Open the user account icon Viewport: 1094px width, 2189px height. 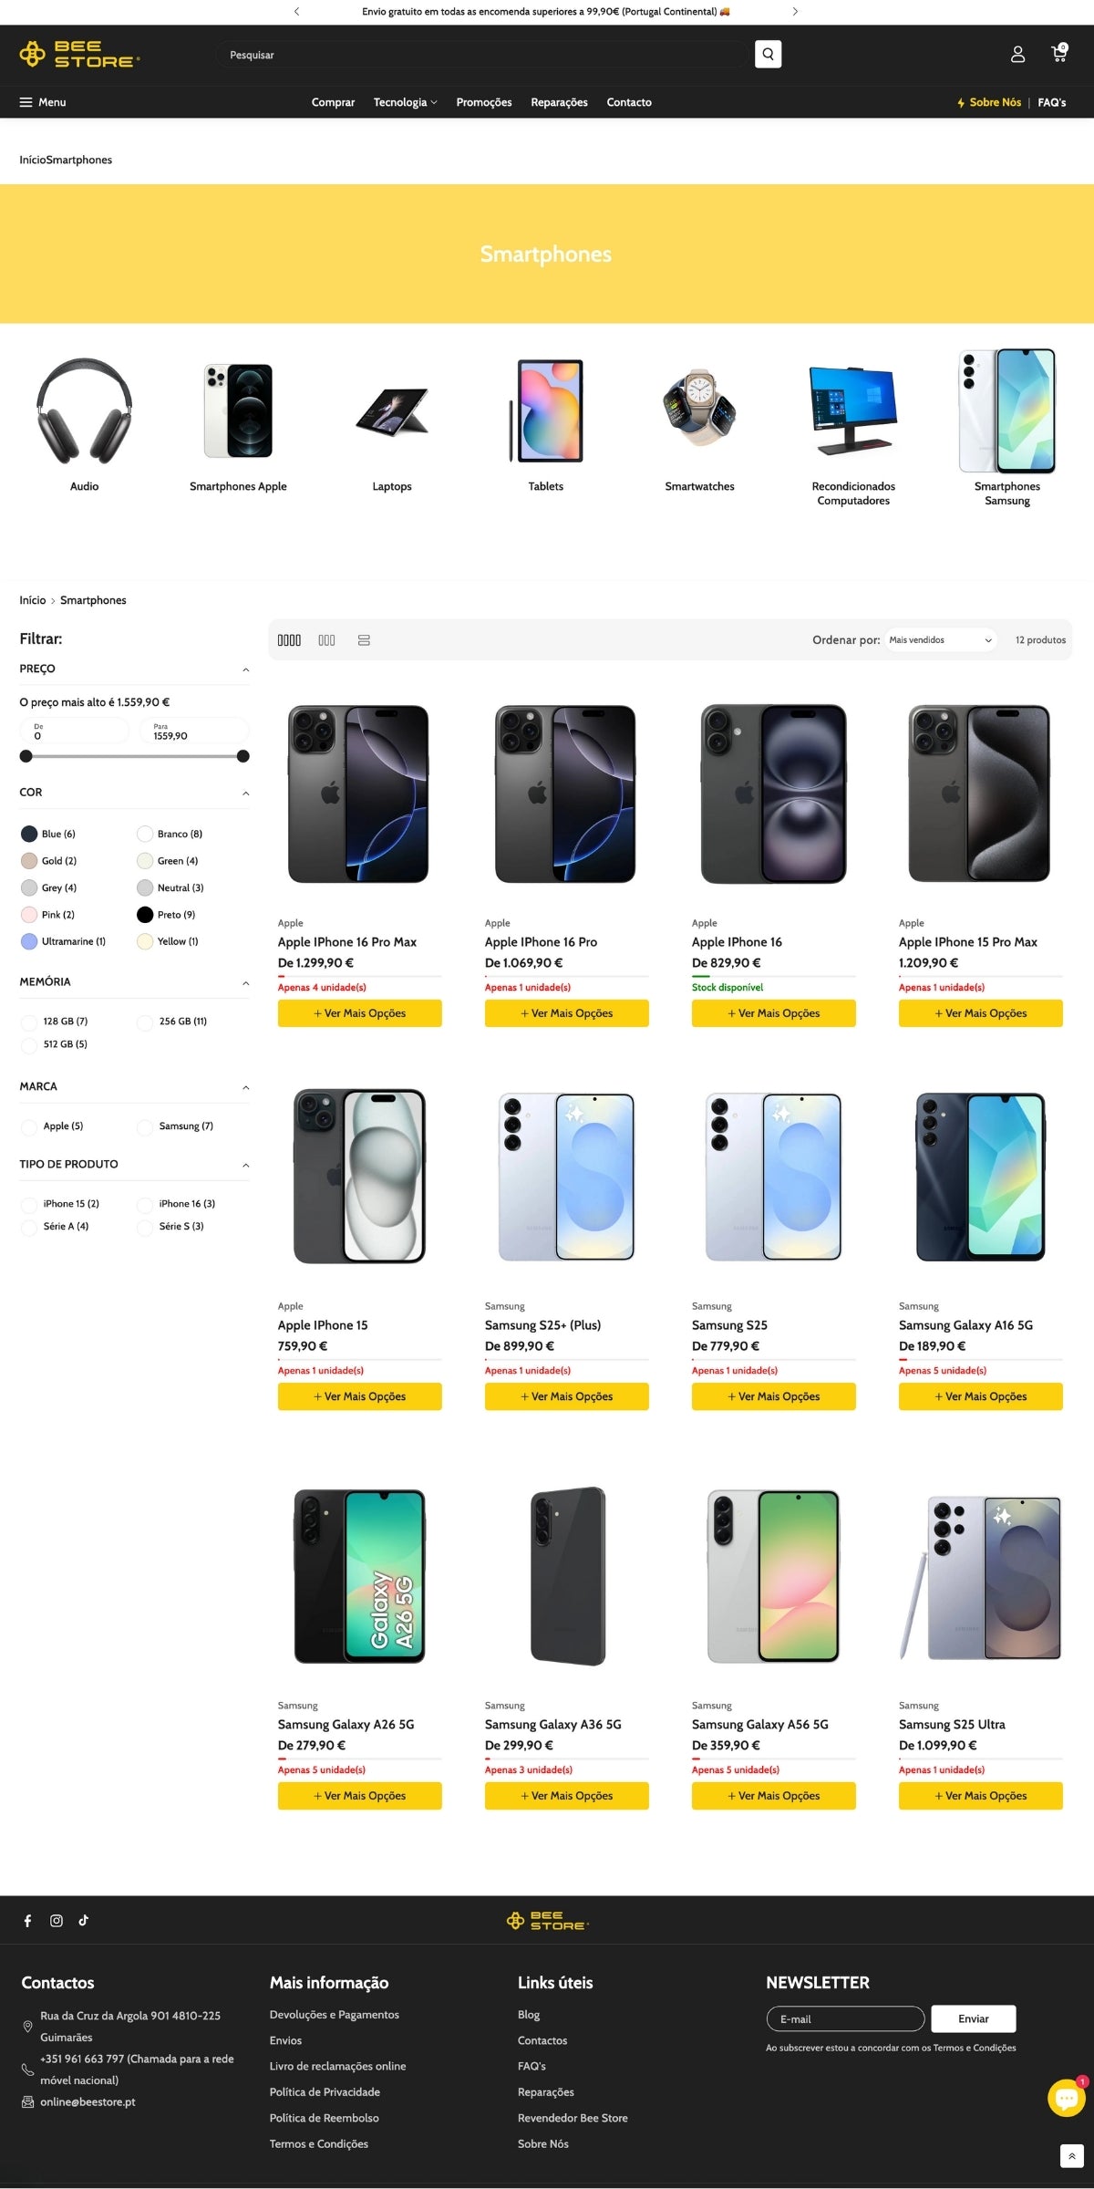click(x=1017, y=55)
